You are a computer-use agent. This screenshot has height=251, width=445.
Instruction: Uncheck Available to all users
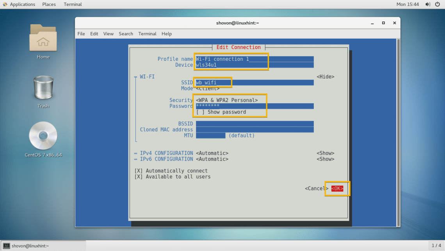[x=138, y=177]
